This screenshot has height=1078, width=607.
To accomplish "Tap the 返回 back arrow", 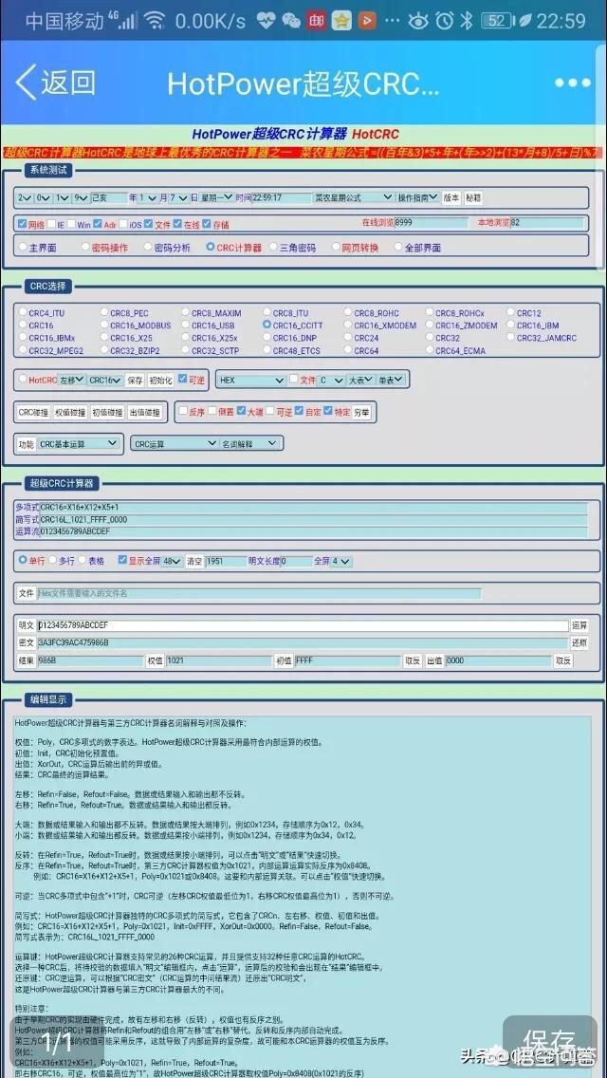I will point(55,83).
